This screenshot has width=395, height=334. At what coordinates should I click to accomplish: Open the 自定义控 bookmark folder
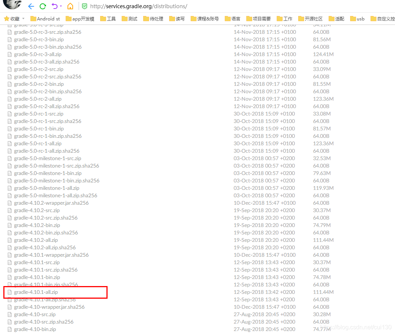click(383, 19)
